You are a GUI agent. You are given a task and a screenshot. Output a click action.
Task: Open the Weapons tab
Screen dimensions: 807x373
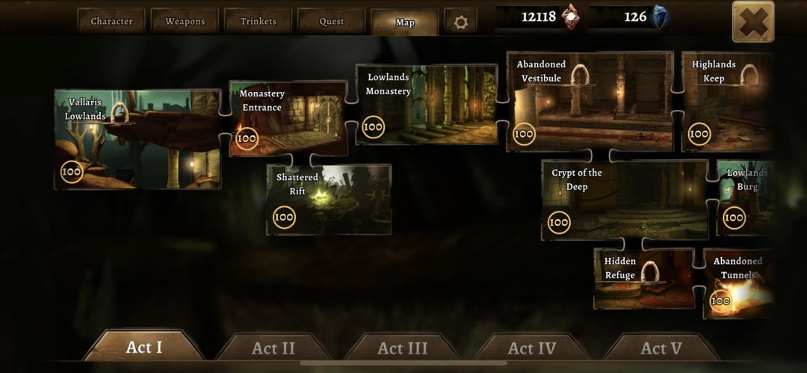click(x=185, y=22)
